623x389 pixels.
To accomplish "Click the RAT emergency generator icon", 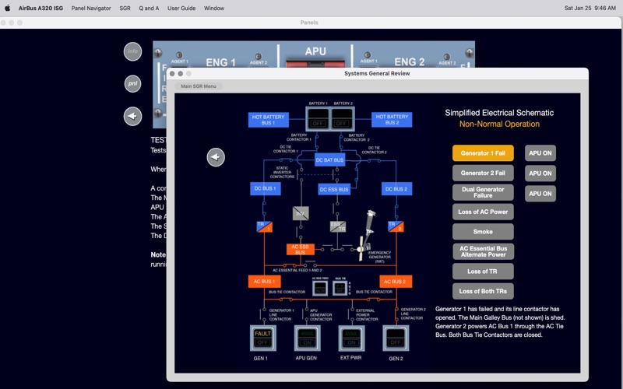I will [366, 236].
